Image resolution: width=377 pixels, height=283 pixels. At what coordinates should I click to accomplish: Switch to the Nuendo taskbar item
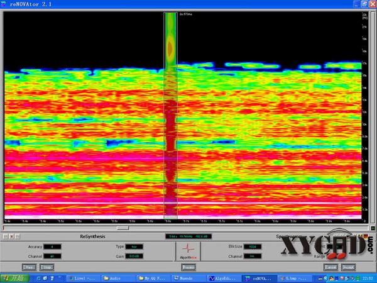(188, 279)
